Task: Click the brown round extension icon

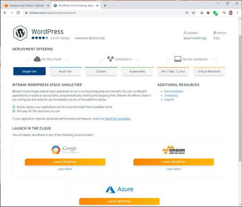Action: [208, 13]
